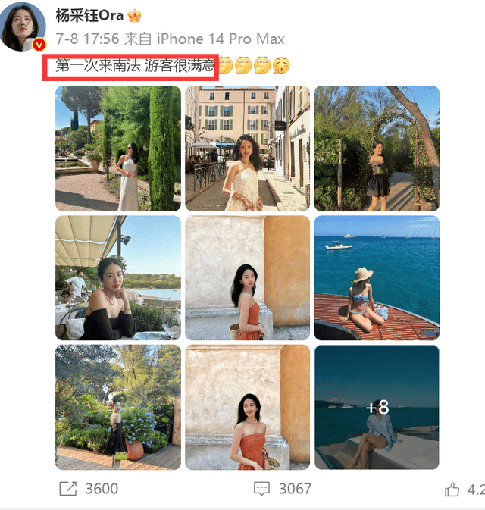Click the 7-8 17:56 timestamp
485x510 pixels.
pyautogui.click(x=87, y=39)
